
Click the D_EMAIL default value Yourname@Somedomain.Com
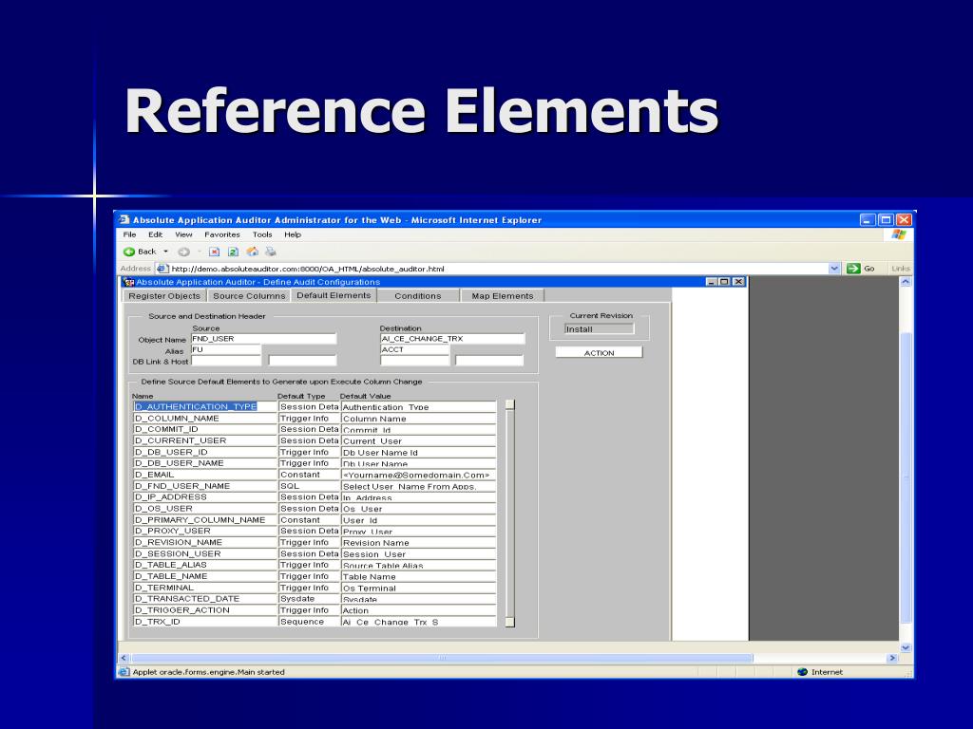coord(419,475)
